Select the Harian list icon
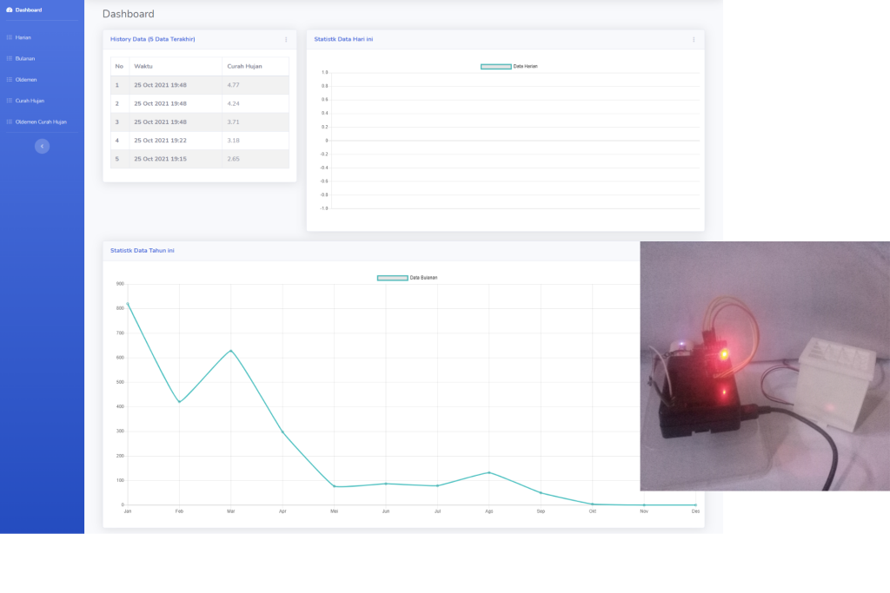Viewport: 890px width, 593px height. coord(10,37)
